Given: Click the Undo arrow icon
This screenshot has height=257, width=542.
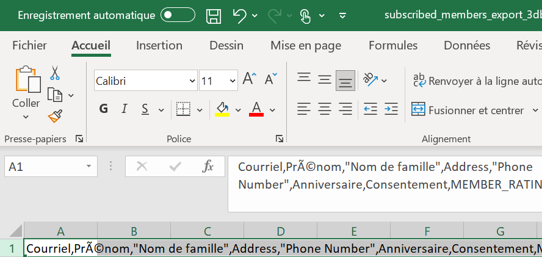Looking at the screenshot, I should 239,15.
